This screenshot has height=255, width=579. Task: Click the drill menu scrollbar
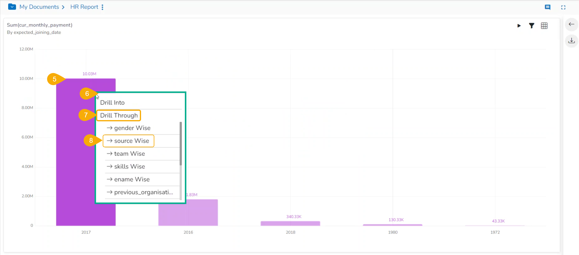point(181,144)
